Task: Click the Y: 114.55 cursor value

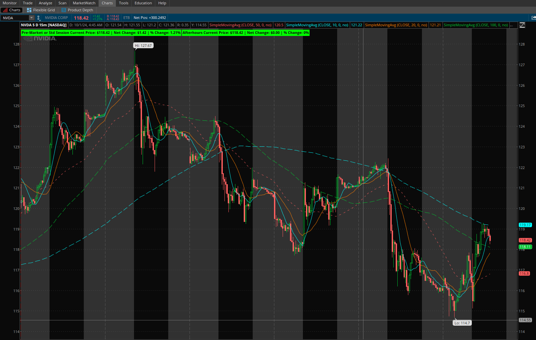Action: (x=199, y=25)
